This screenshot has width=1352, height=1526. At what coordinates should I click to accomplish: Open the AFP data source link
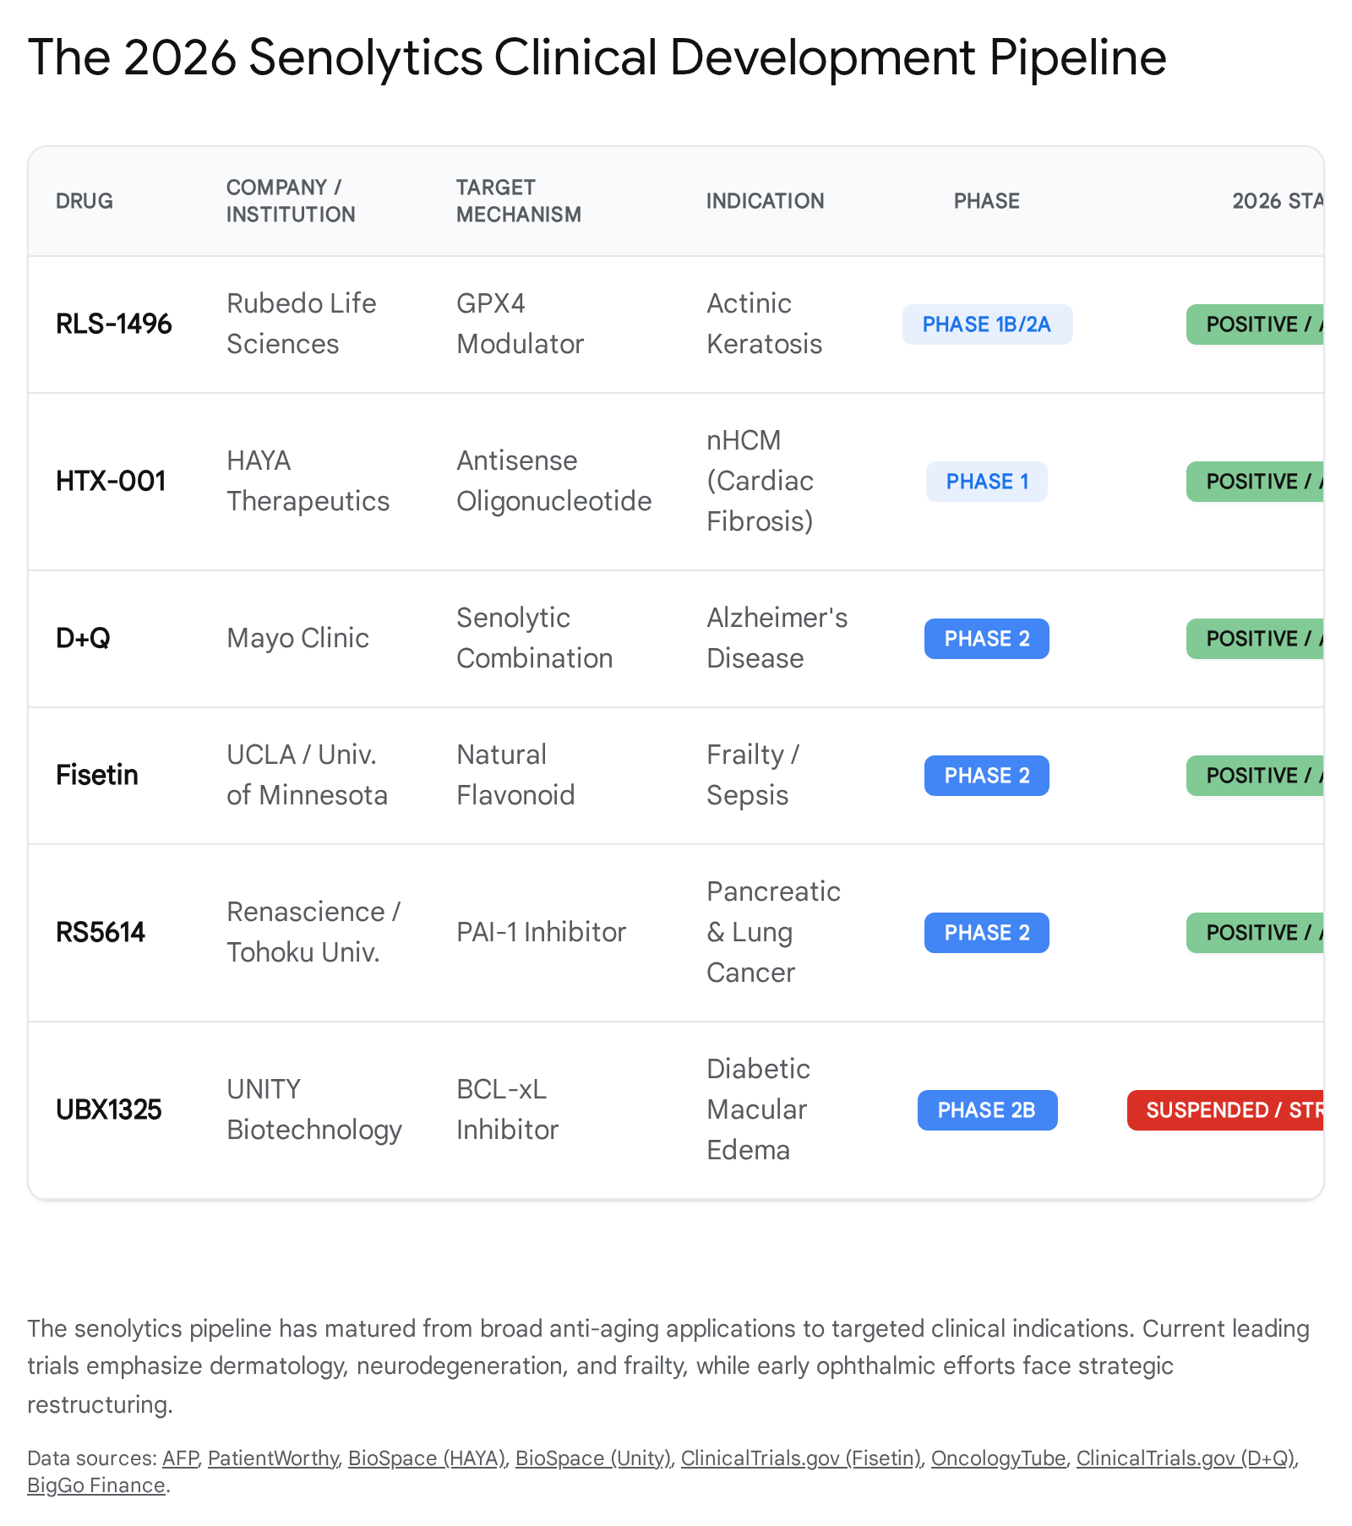coord(180,1458)
